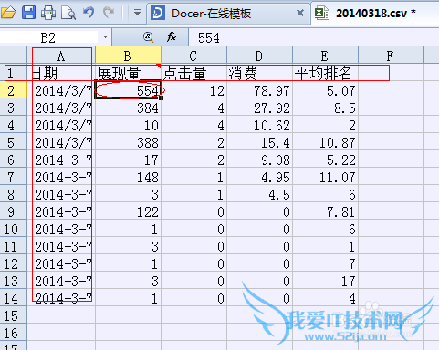This screenshot has height=350, width=439.
Task: Click cell with value 11.07
Action: (325, 177)
